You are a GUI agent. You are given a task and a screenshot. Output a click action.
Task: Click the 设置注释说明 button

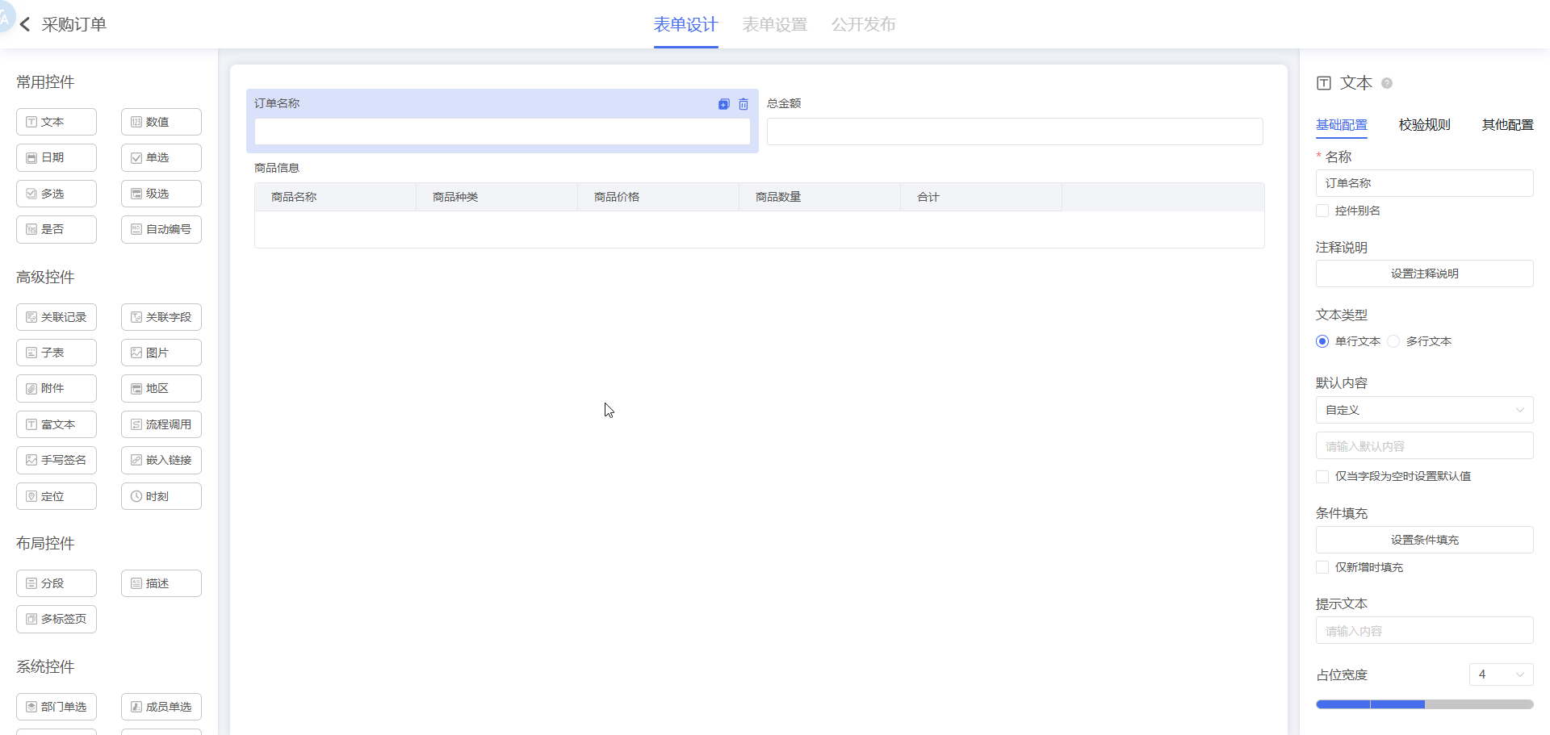pos(1424,274)
